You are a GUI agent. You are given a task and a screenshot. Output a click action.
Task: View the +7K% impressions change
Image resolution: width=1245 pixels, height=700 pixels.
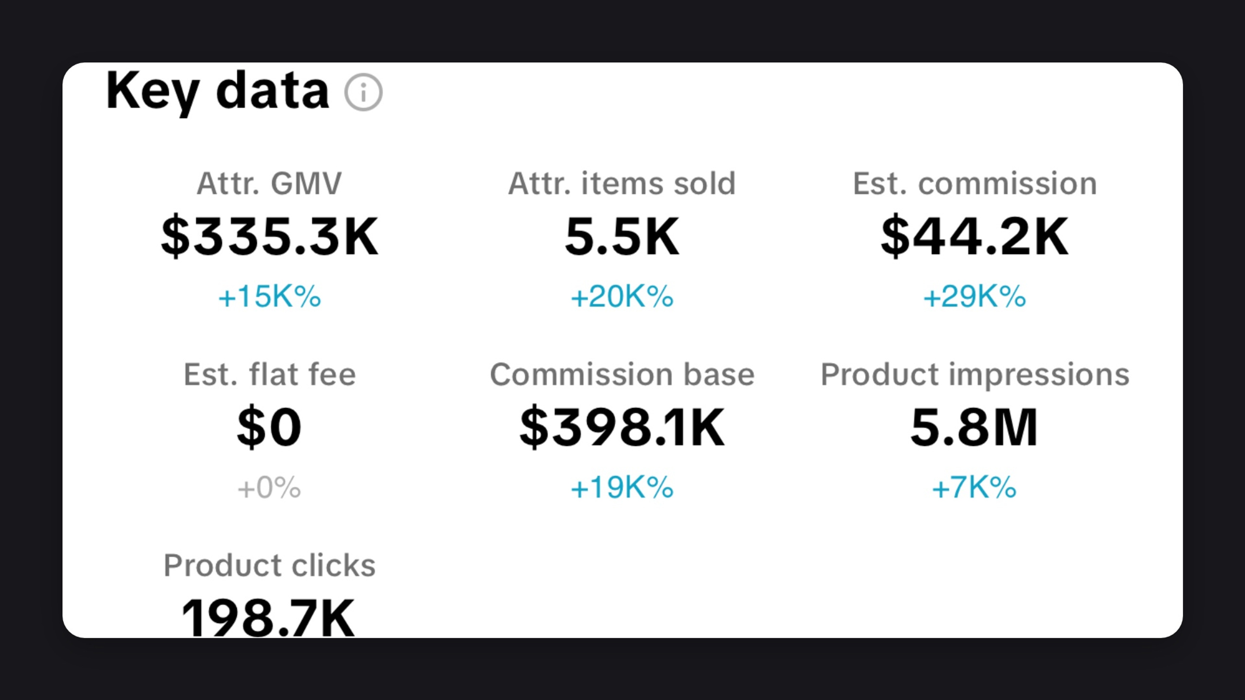pyautogui.click(x=975, y=487)
